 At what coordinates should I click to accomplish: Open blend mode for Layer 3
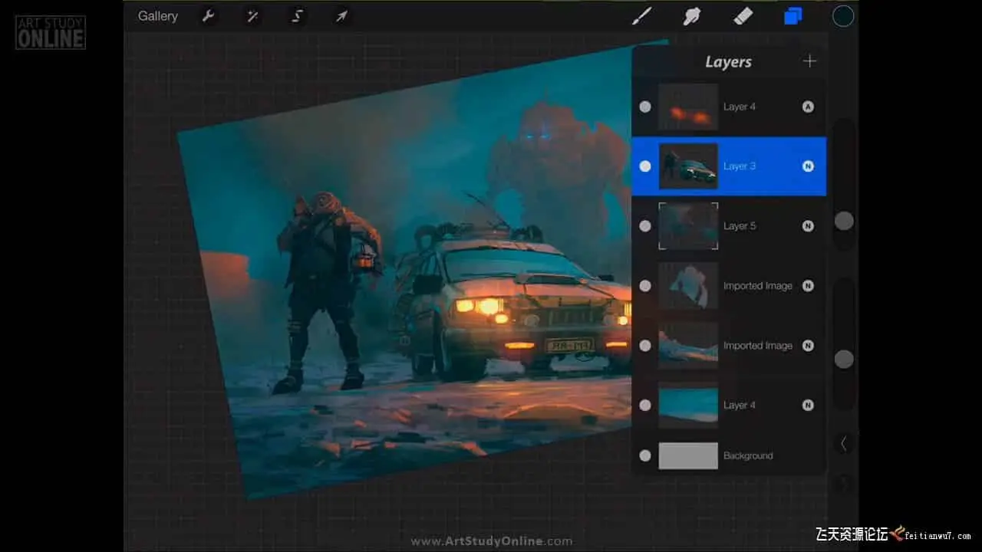click(x=808, y=166)
